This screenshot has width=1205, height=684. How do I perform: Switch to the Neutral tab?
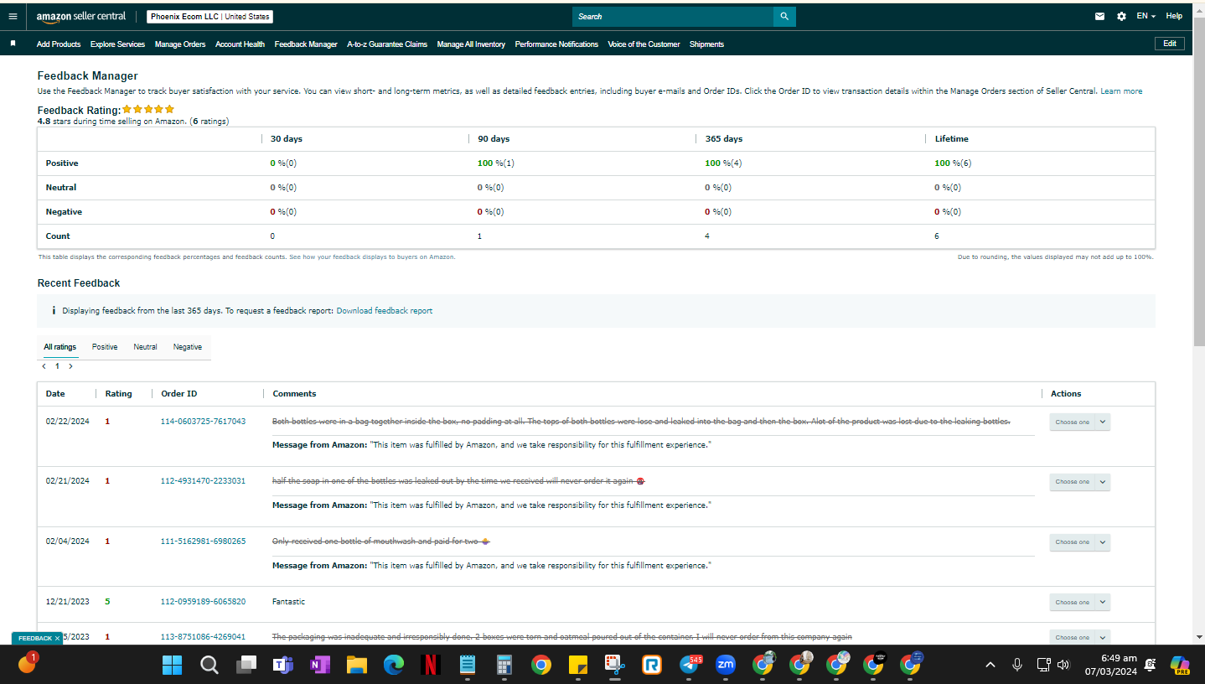pos(145,347)
